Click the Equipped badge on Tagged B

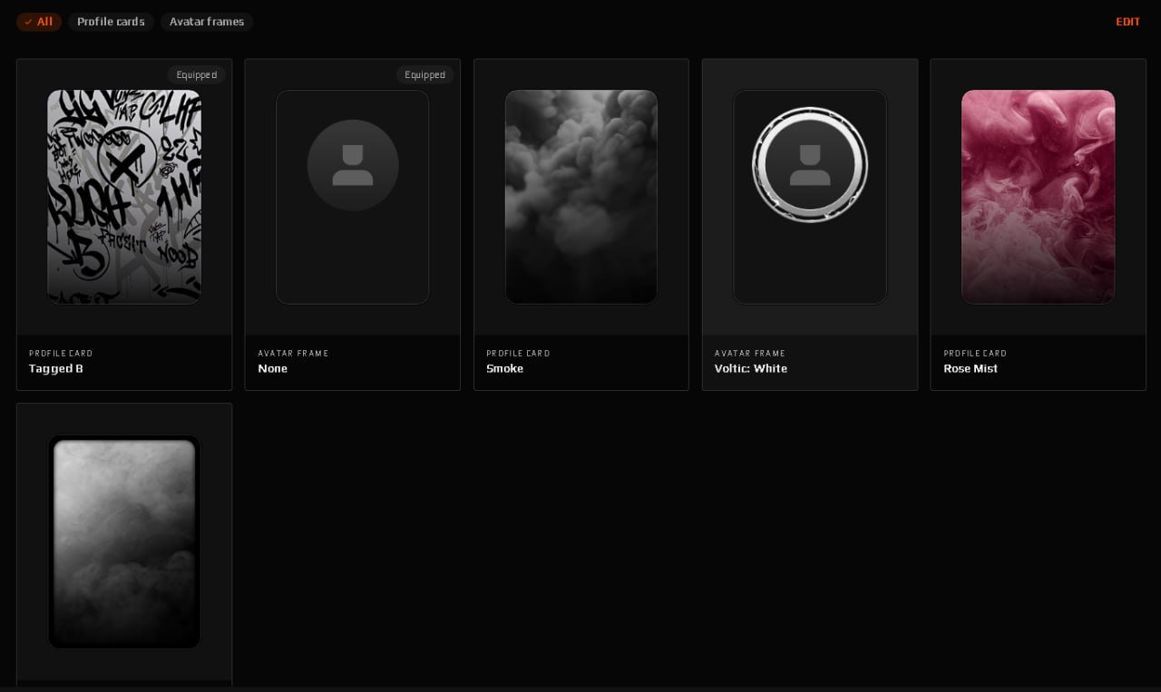(196, 75)
